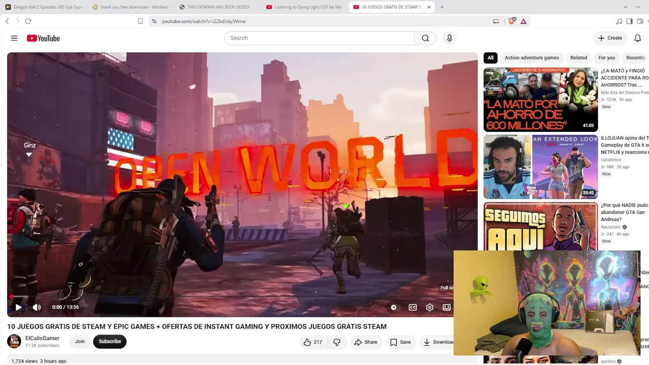Like the video with 217 likes
Image resolution: width=649 pixels, height=365 pixels.
[313, 342]
